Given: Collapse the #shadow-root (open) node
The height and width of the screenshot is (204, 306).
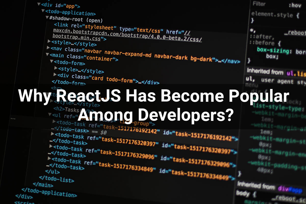Looking at the screenshot, I should [x=47, y=18].
